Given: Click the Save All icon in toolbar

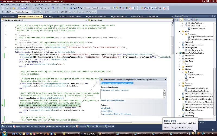Looking at the screenshot, I should click(x=25, y=8).
